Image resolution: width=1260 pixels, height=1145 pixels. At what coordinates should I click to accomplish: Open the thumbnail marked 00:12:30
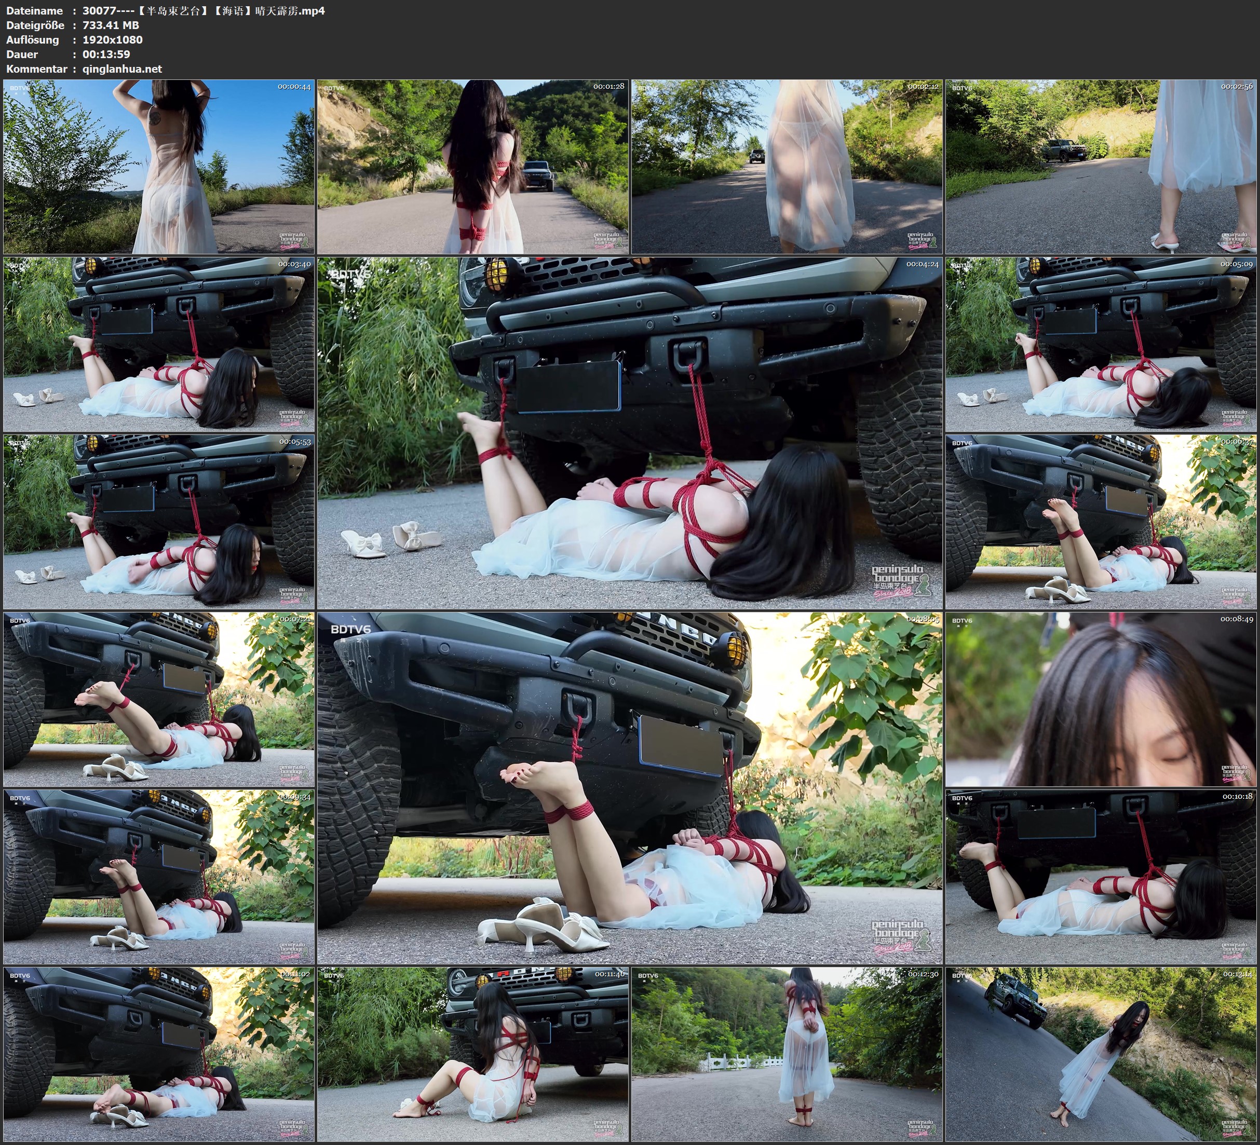787,1054
